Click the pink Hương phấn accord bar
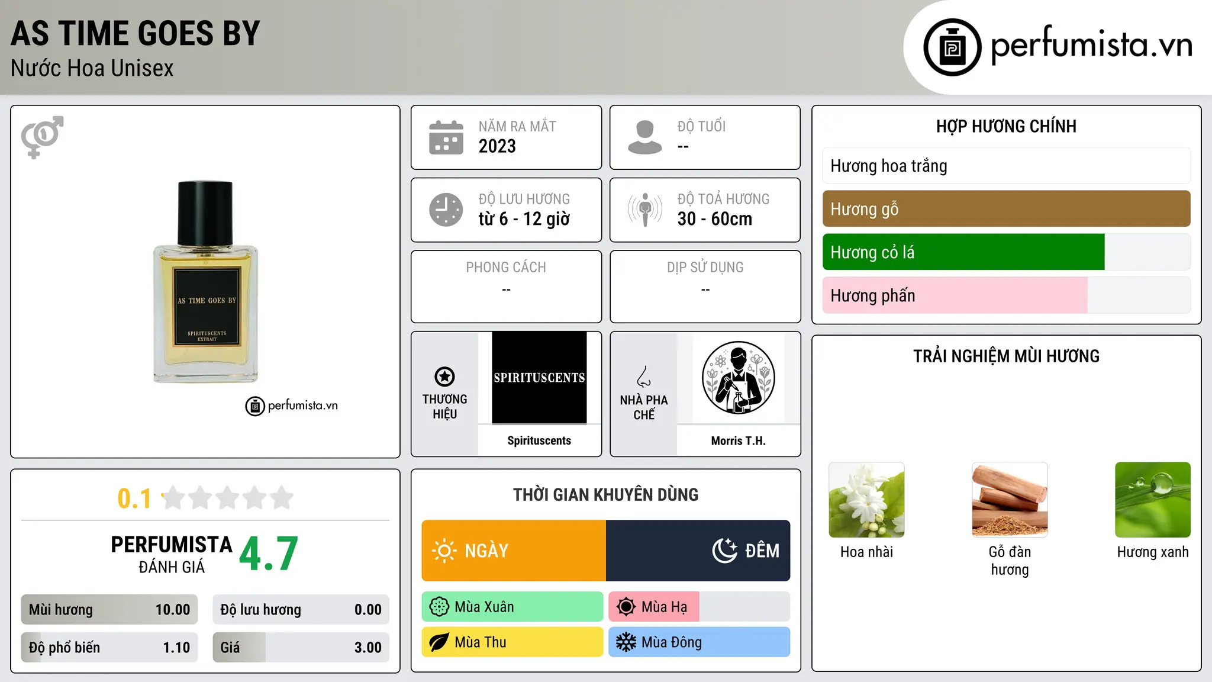 coord(1007,295)
